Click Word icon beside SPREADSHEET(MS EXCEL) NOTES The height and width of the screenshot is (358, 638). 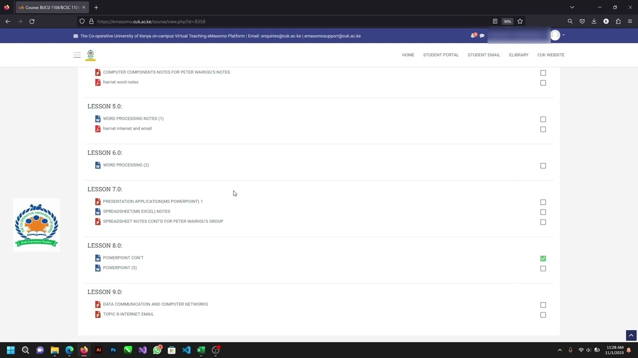(x=98, y=212)
